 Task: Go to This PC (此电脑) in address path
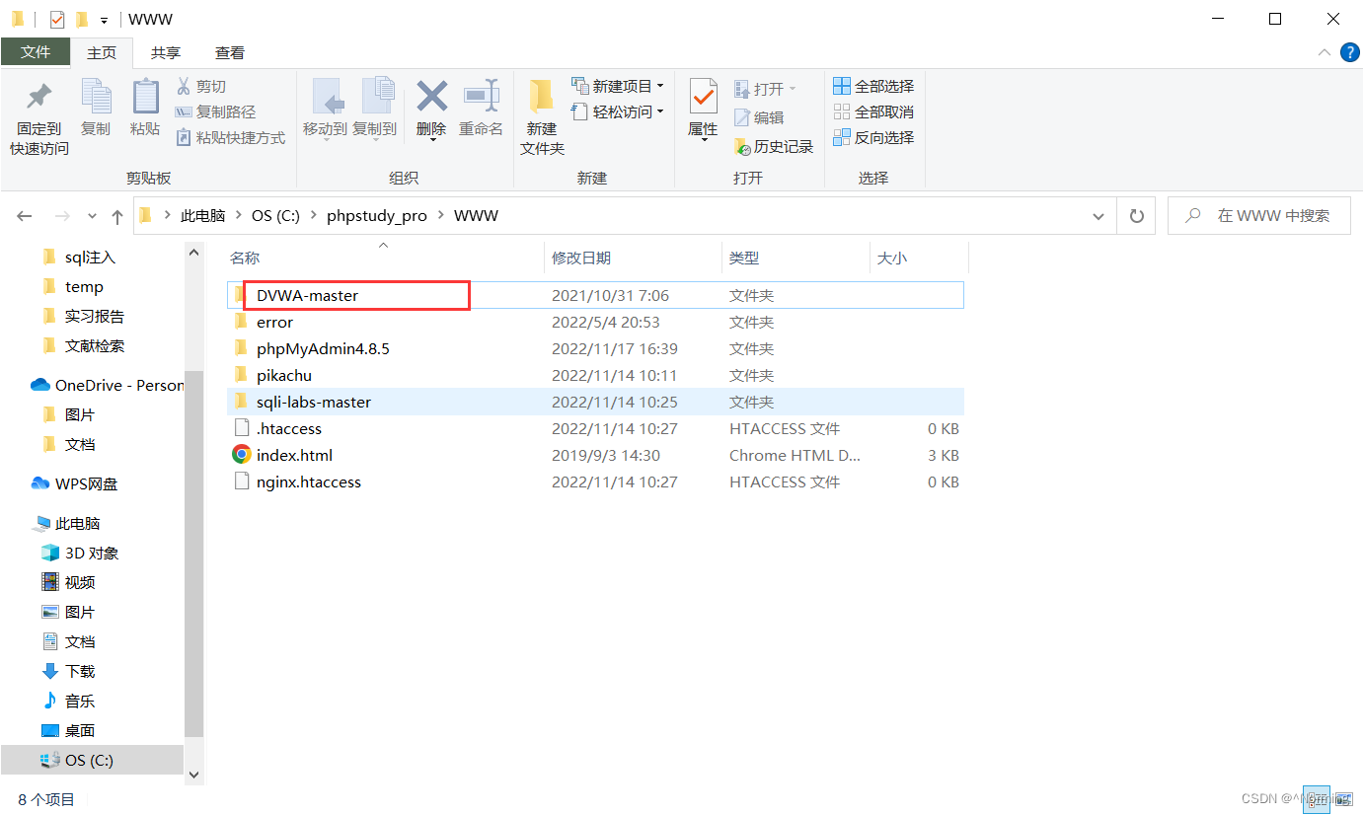[203, 216]
